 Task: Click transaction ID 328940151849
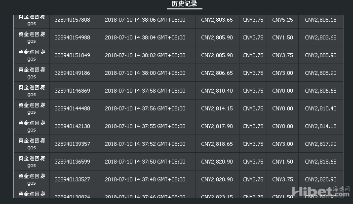pyautogui.click(x=72, y=55)
